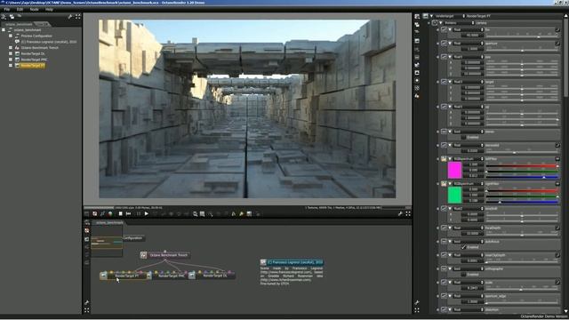This screenshot has height=320, width=569.
Task: Open the Help menu
Action: 50,10
